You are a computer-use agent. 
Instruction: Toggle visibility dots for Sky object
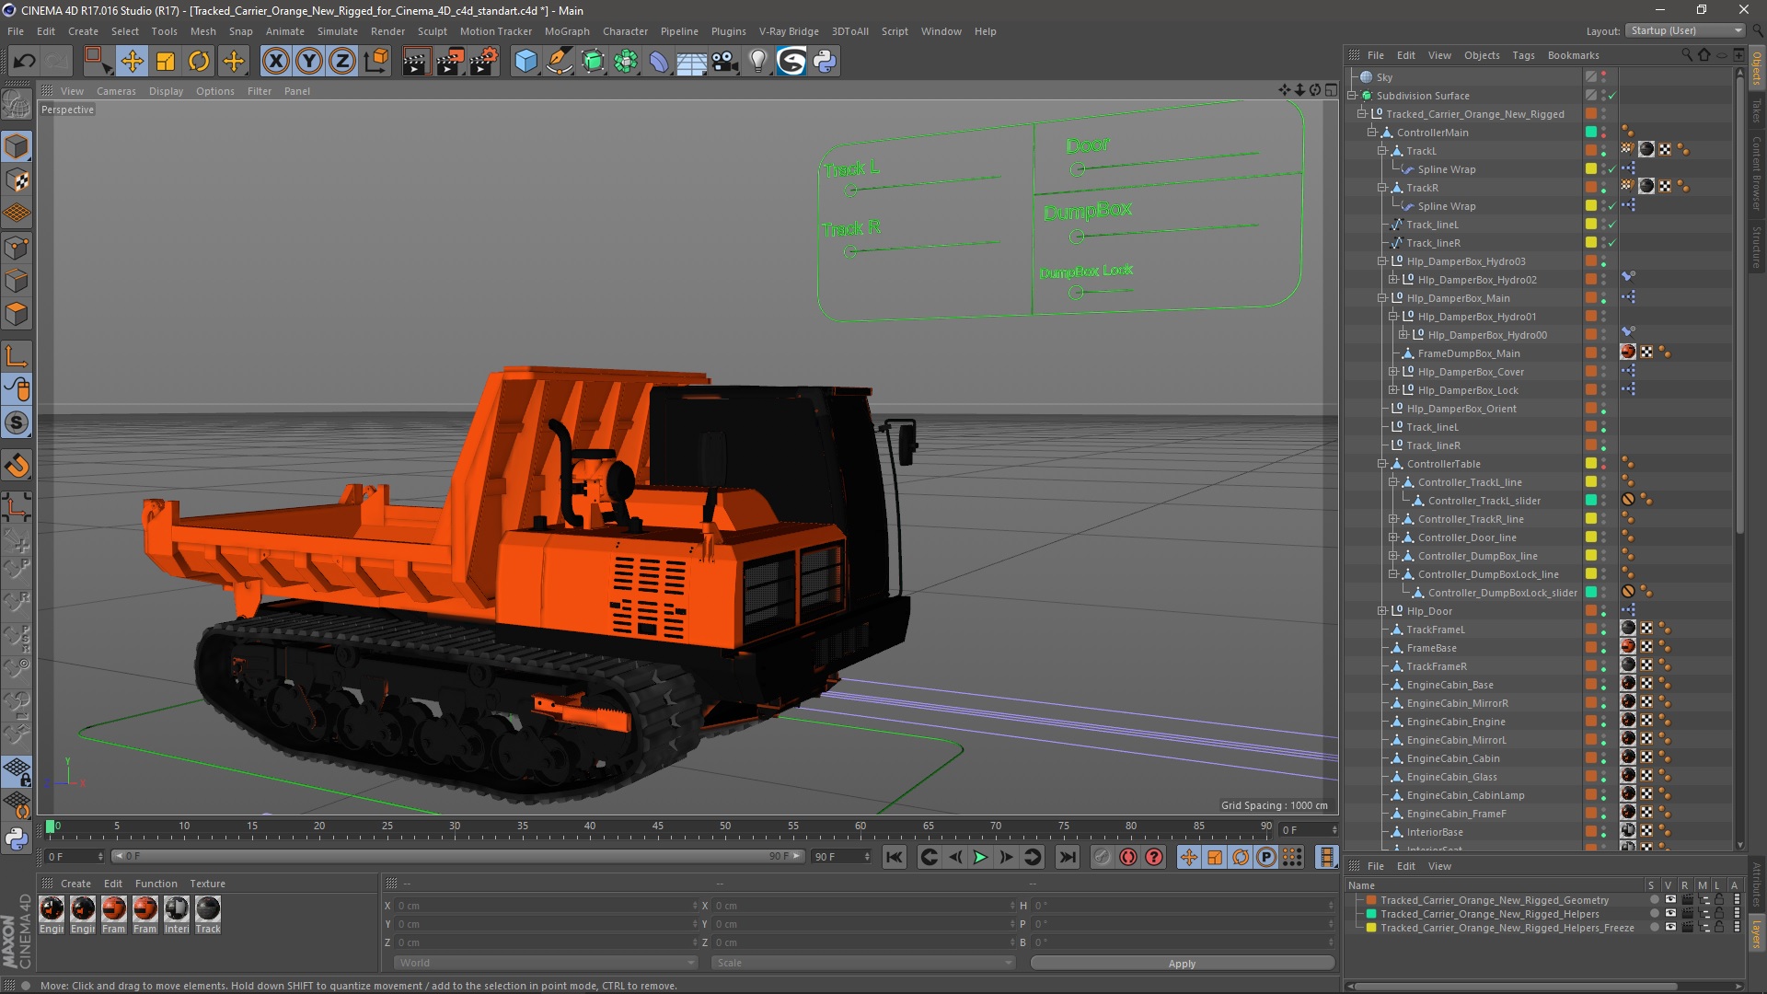[x=1603, y=77]
